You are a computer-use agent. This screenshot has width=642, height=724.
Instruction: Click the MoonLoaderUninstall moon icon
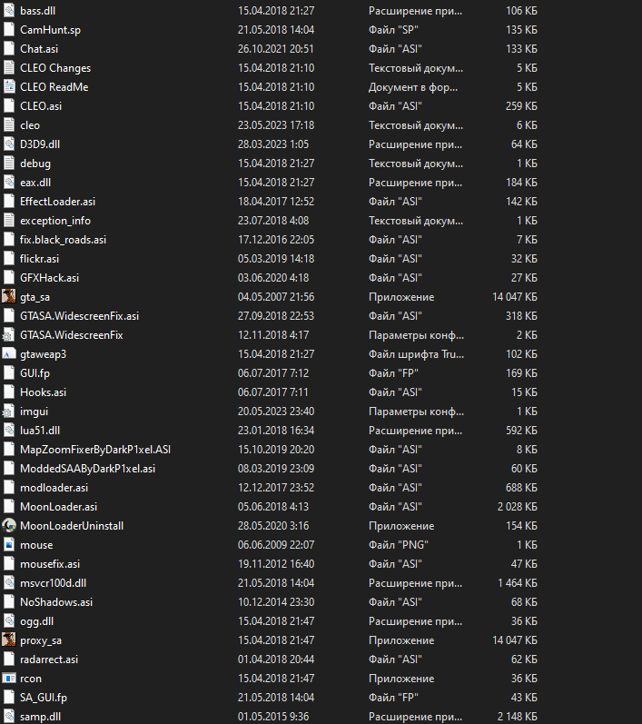pyautogui.click(x=8, y=526)
